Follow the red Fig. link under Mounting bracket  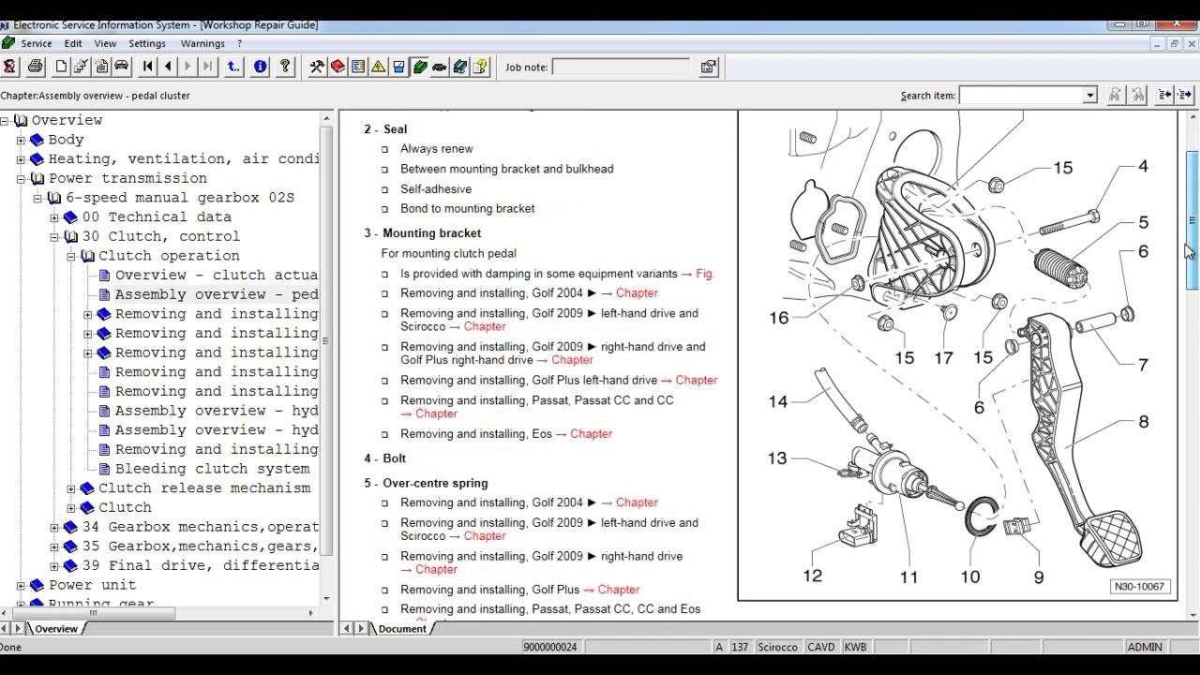(x=705, y=274)
